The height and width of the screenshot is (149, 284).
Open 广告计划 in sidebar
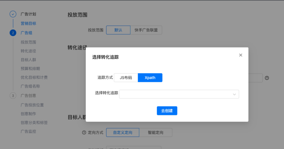coord(28,14)
